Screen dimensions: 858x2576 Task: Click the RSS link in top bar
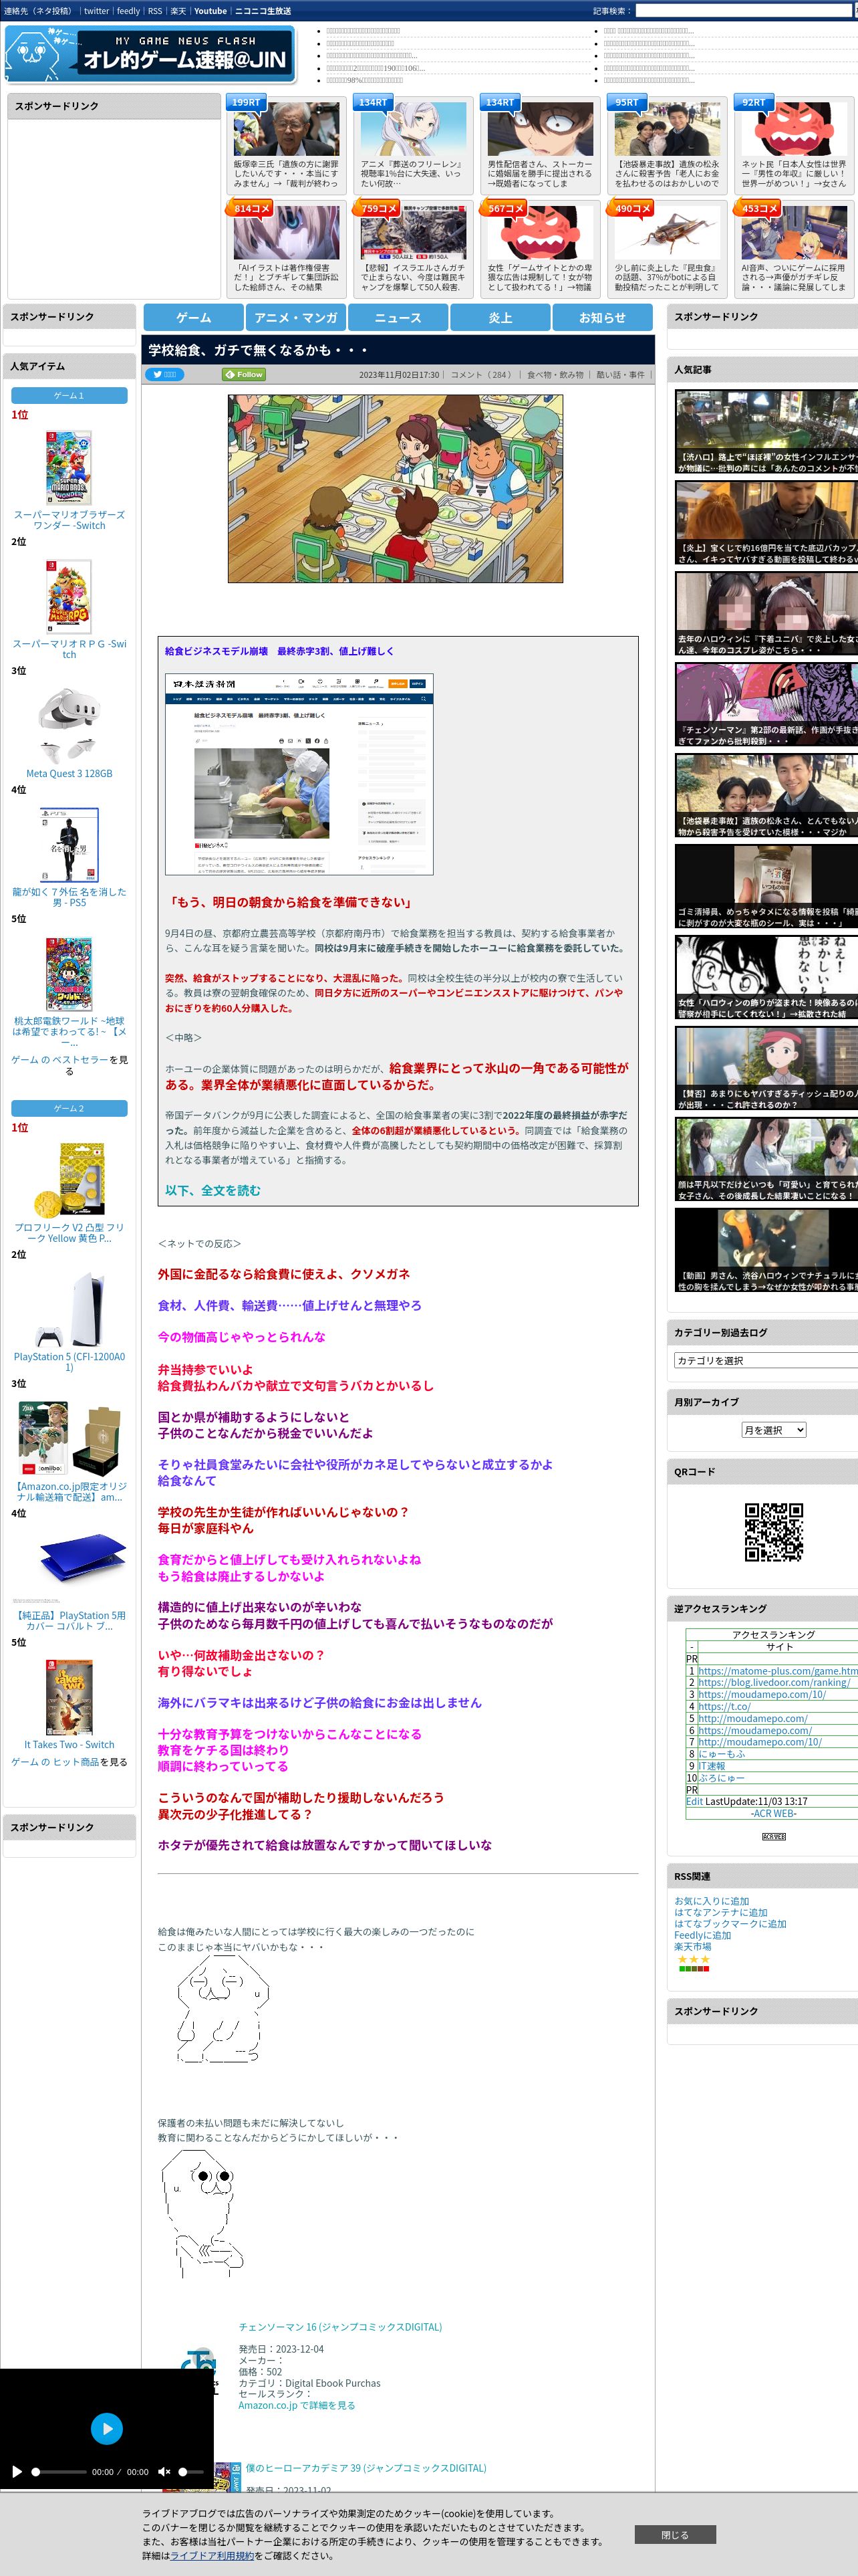(x=155, y=11)
